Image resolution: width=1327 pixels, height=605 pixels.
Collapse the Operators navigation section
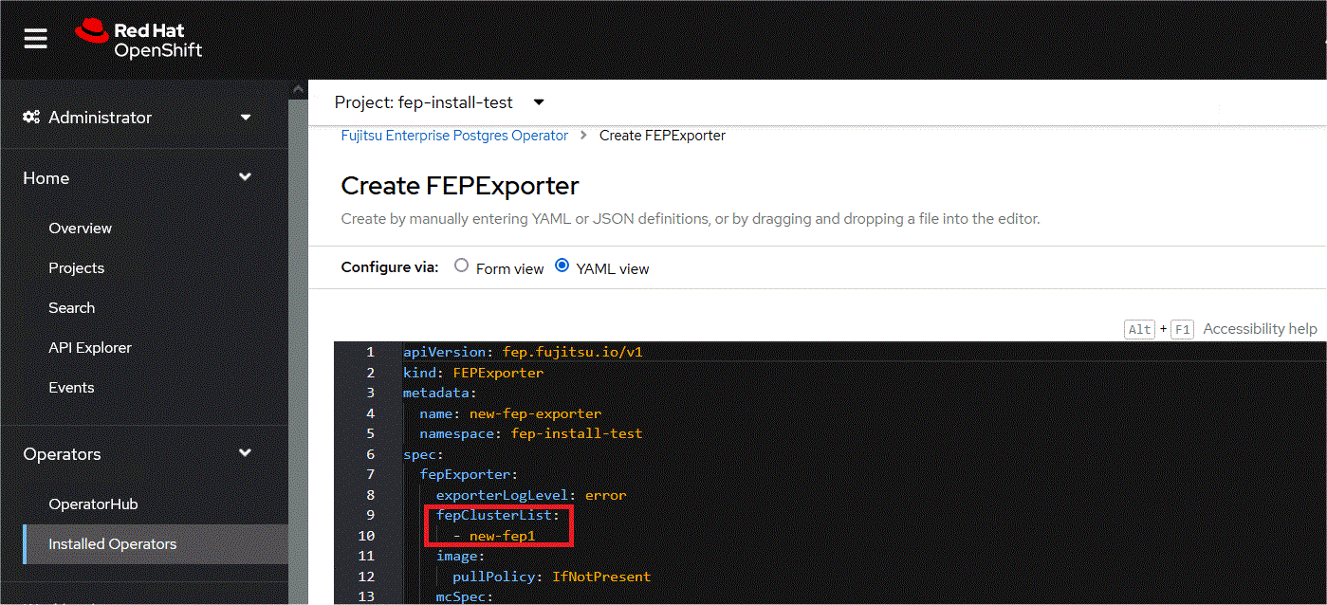pyautogui.click(x=245, y=453)
